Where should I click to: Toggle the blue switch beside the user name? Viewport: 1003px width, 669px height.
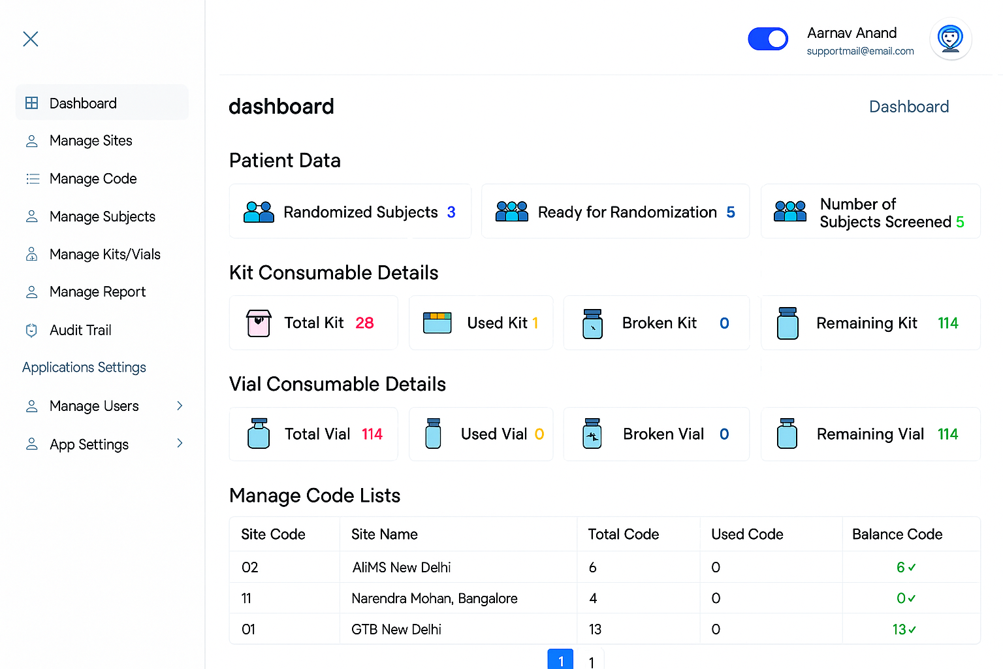coord(768,39)
